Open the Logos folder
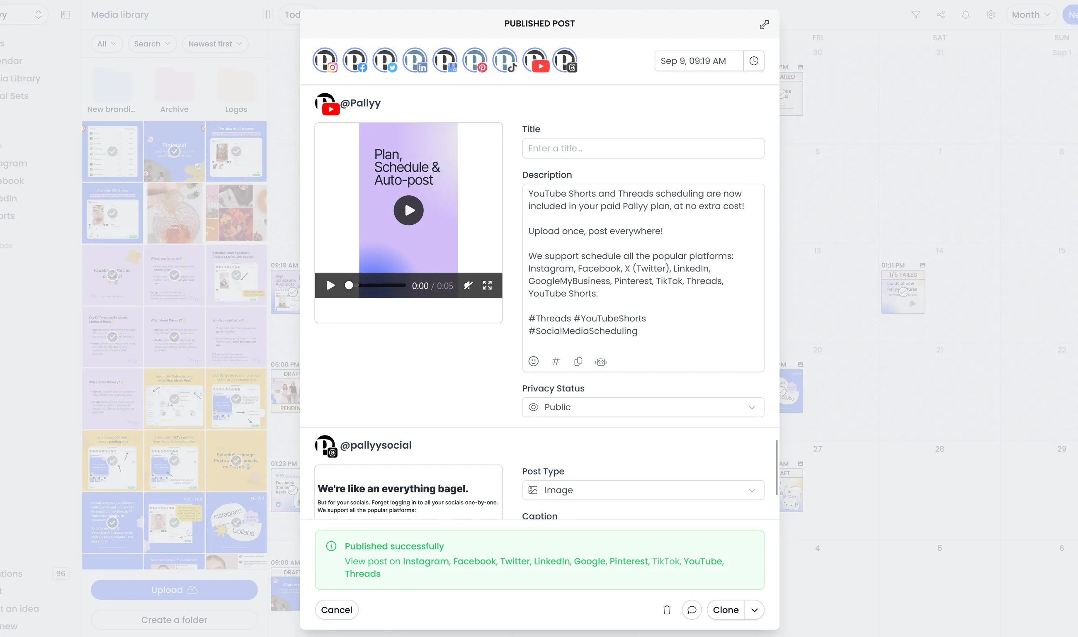The width and height of the screenshot is (1078, 637). (236, 90)
